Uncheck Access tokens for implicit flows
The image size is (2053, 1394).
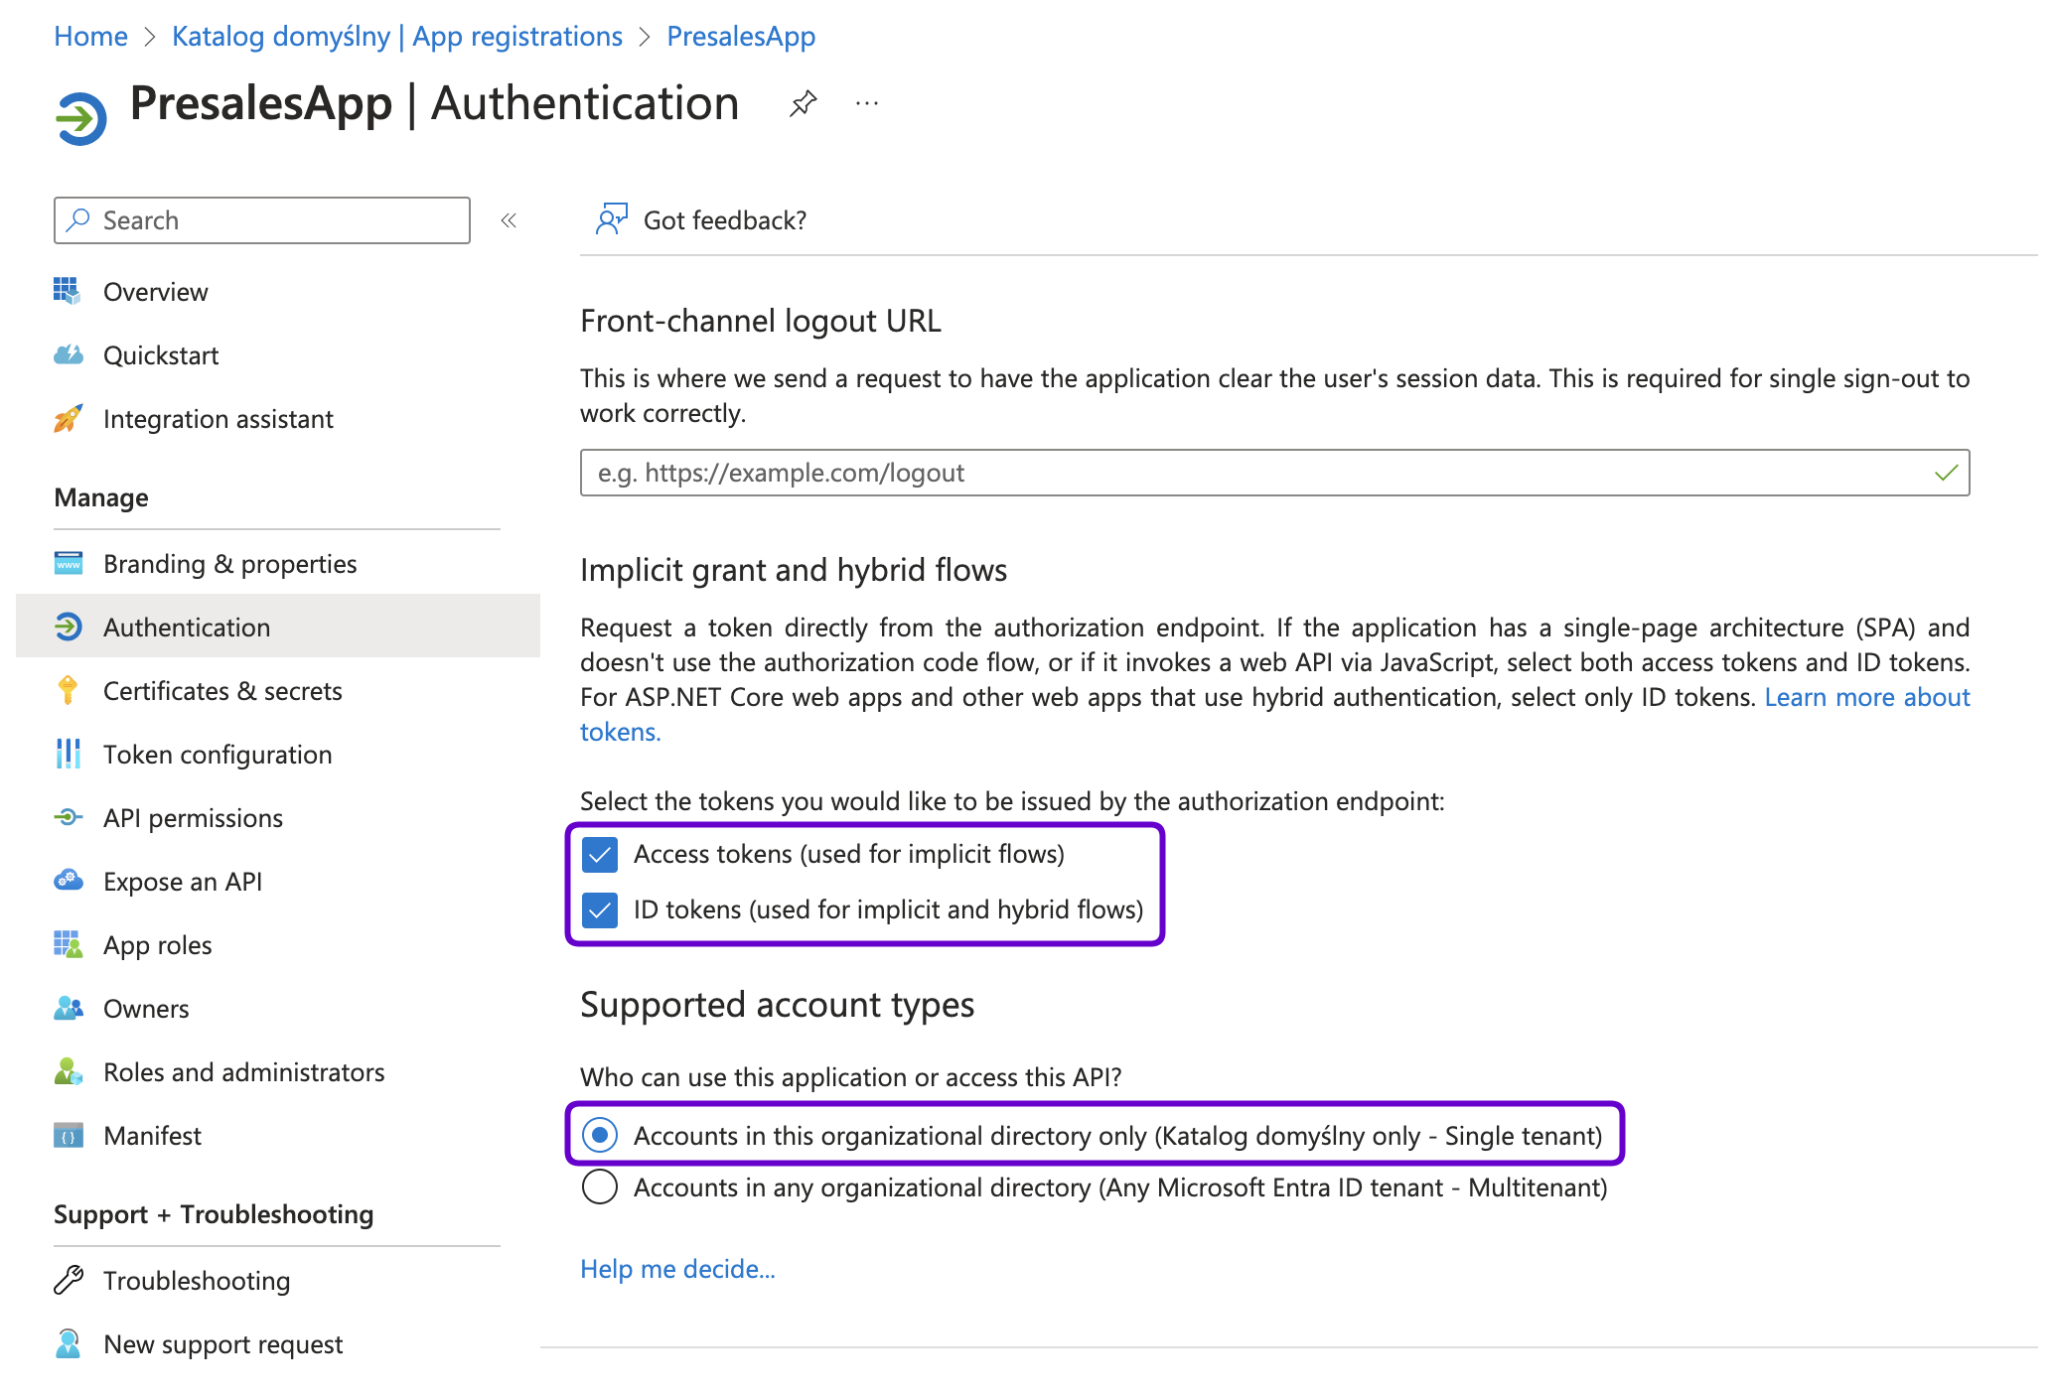pos(600,854)
